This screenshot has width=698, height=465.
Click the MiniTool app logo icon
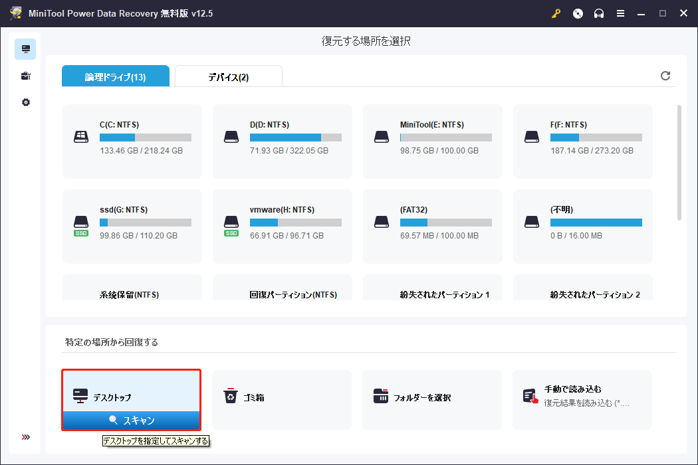(16, 13)
